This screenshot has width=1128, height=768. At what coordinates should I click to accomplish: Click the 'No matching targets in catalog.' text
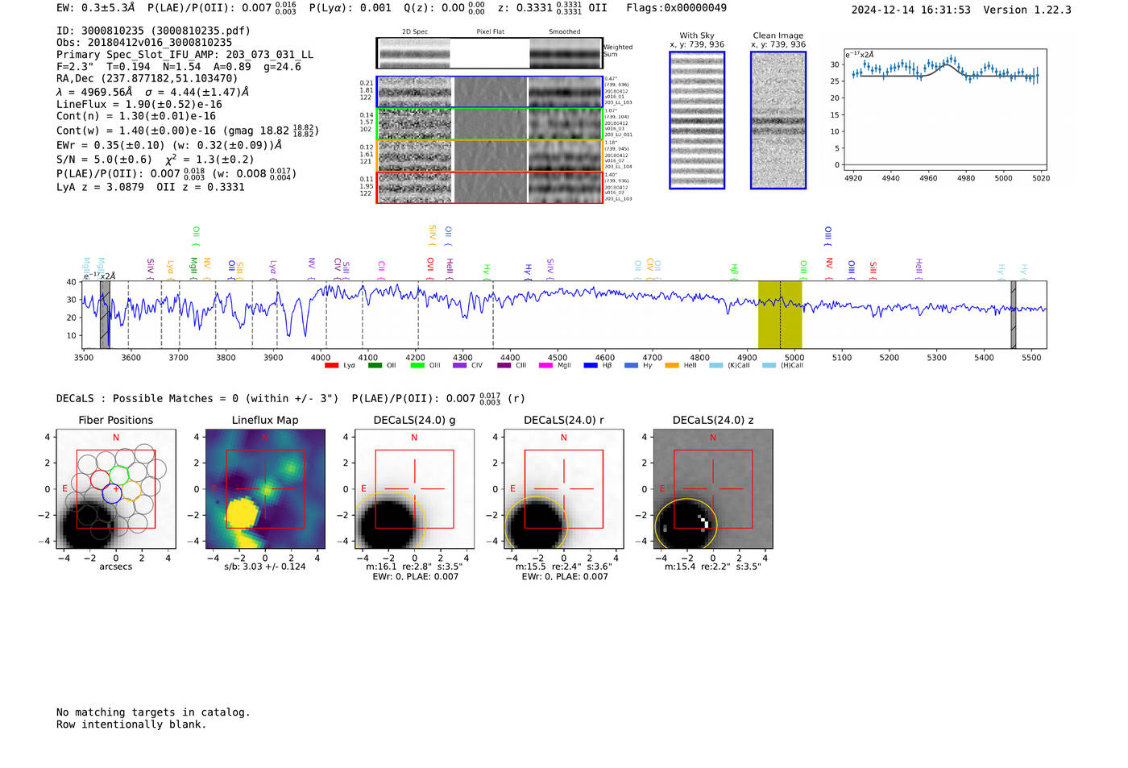(x=153, y=712)
